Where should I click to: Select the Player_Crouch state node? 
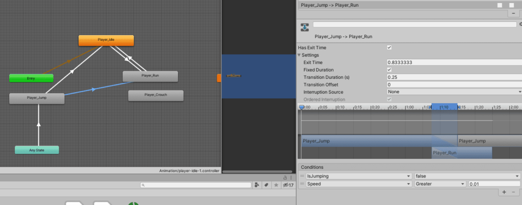pos(155,95)
